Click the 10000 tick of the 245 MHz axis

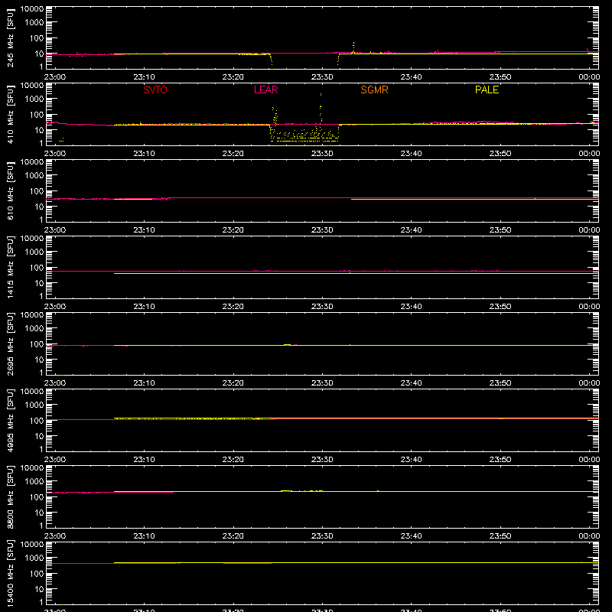(32, 9)
